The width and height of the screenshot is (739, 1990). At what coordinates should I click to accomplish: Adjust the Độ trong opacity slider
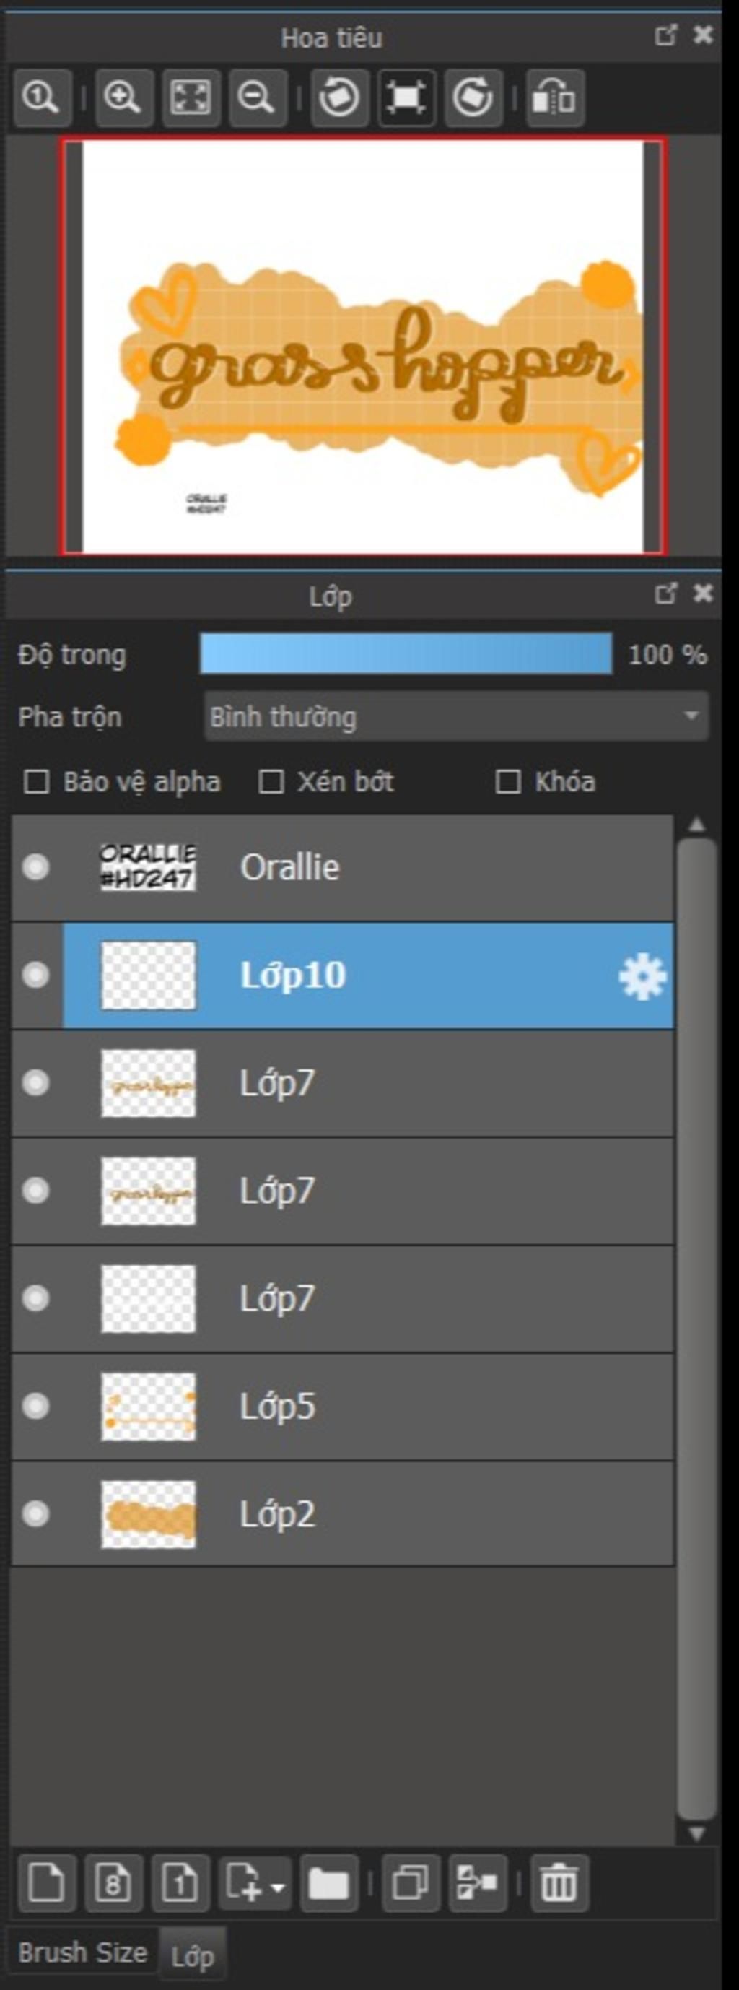click(406, 653)
